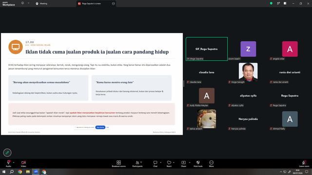
Task: Open the Windows notification center
Action: [307, 172]
